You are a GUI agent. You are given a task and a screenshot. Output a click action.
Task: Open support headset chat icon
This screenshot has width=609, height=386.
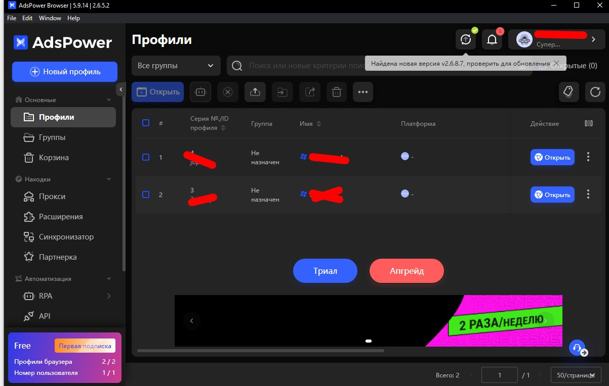(x=577, y=348)
